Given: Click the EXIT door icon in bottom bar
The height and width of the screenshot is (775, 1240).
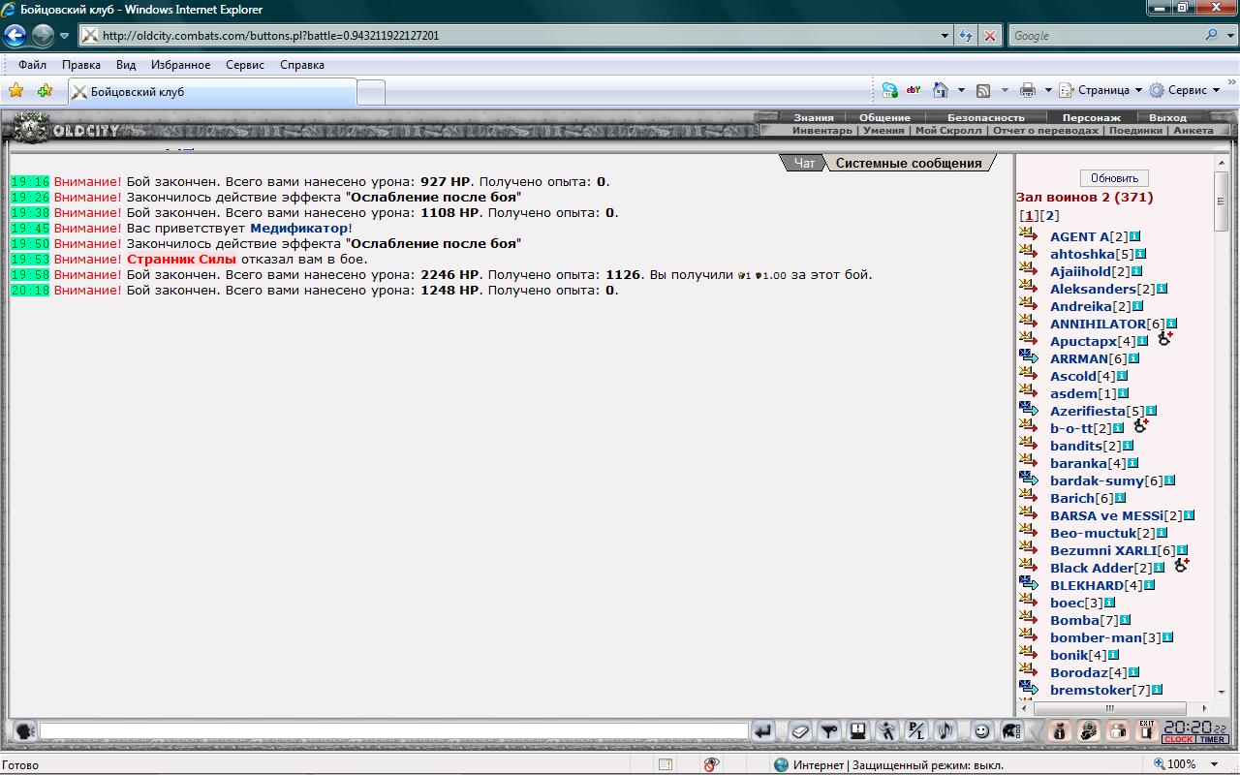Looking at the screenshot, I should pos(1146,730).
